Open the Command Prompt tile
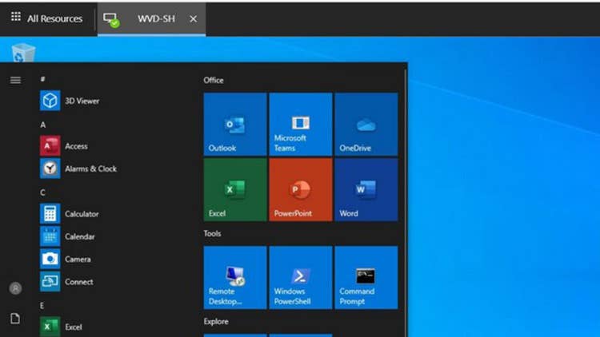Image resolution: width=600 pixels, height=337 pixels. tap(366, 277)
